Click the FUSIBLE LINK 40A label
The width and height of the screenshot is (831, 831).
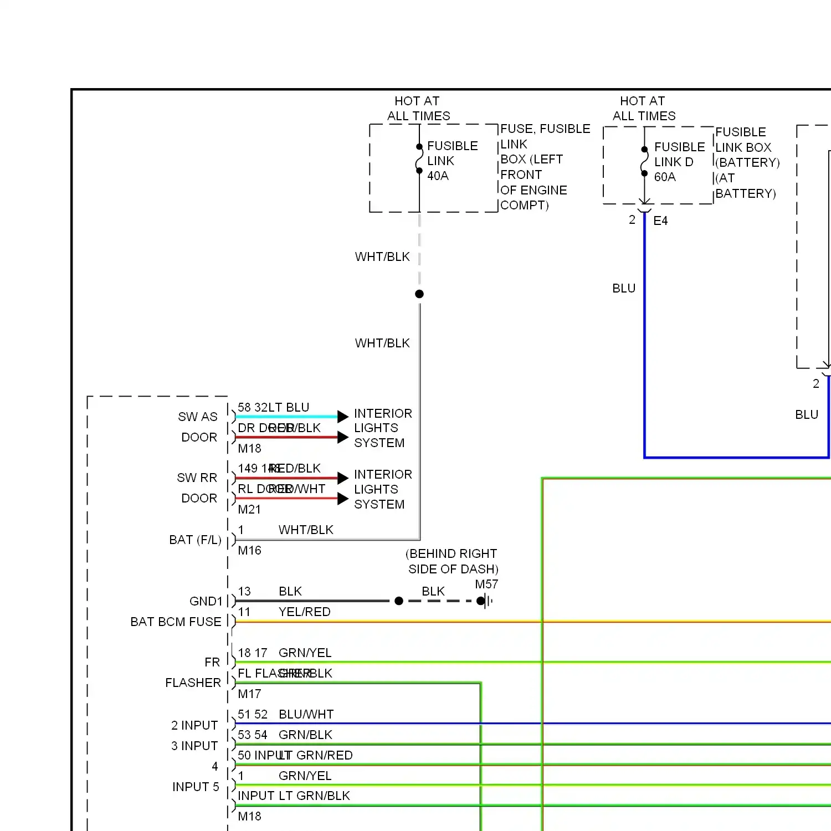(452, 161)
